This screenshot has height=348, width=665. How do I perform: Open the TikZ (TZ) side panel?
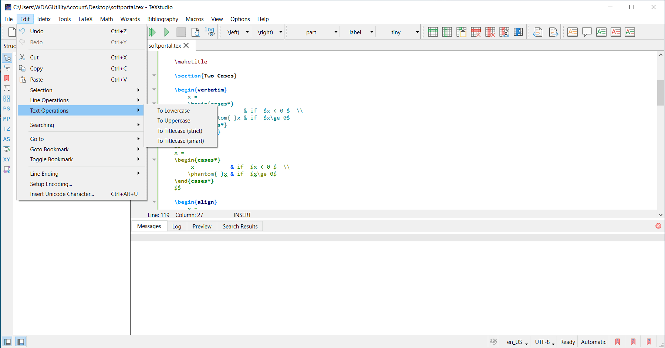(x=7, y=129)
